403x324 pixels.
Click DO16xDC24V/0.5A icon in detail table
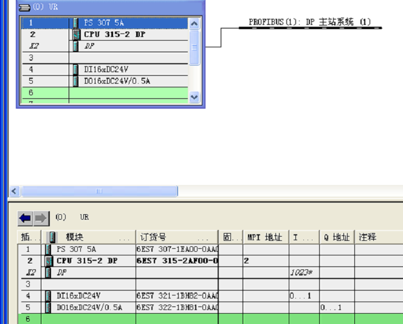(48, 308)
